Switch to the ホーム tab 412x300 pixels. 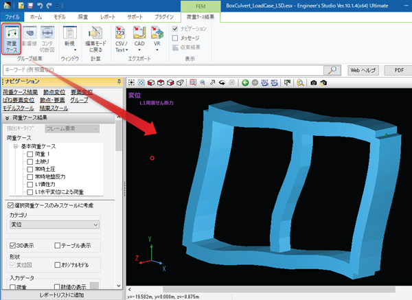[x=36, y=17]
